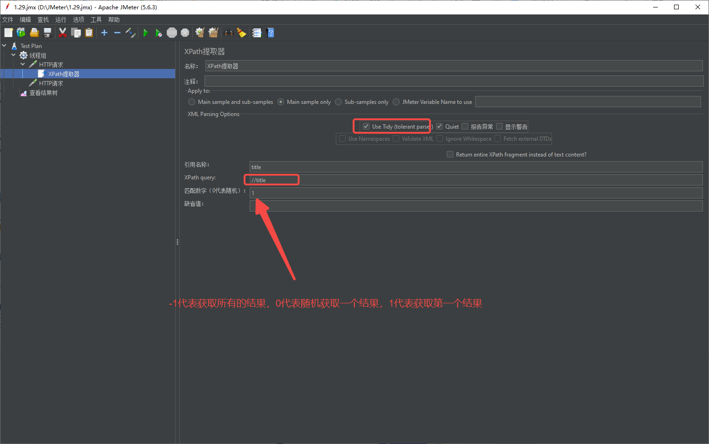Open the 选项 menu

coord(78,20)
